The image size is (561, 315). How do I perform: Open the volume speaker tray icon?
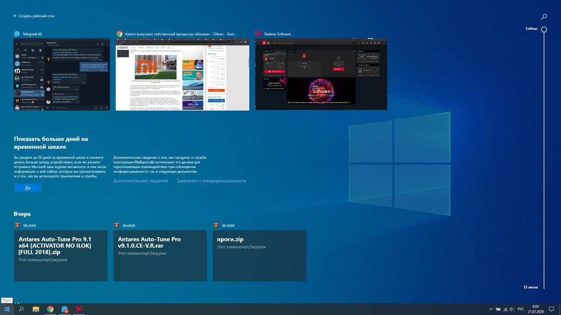click(512, 309)
